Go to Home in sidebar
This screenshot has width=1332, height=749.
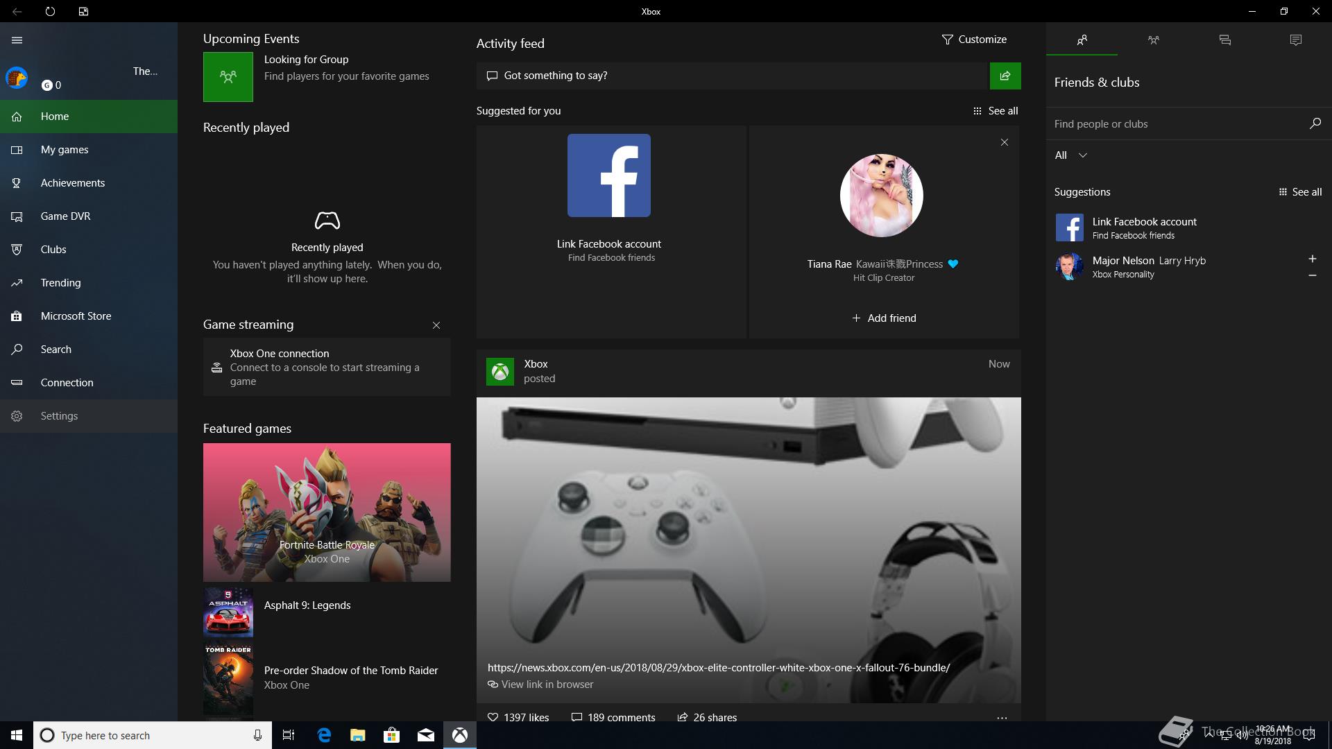(x=89, y=117)
